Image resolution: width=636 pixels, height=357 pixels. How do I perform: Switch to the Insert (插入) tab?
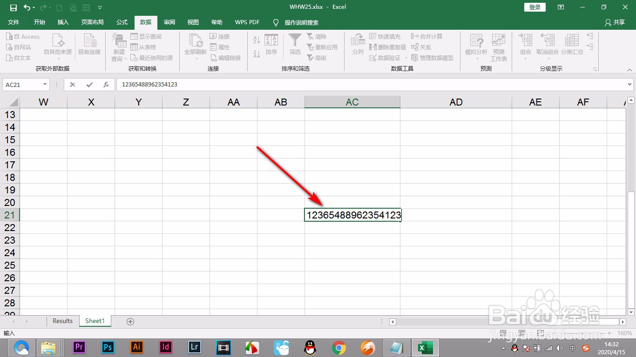click(63, 22)
